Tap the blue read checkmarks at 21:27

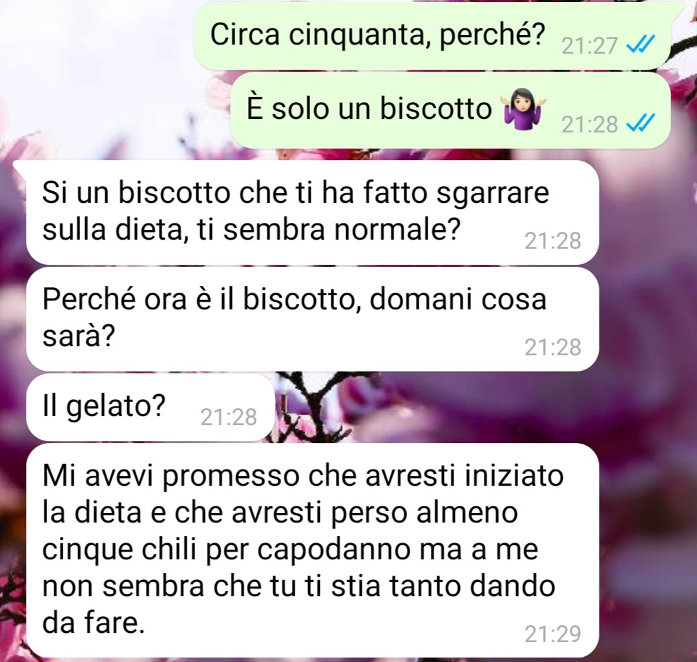640,45
